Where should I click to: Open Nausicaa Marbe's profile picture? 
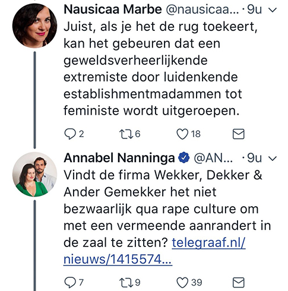coord(34,26)
